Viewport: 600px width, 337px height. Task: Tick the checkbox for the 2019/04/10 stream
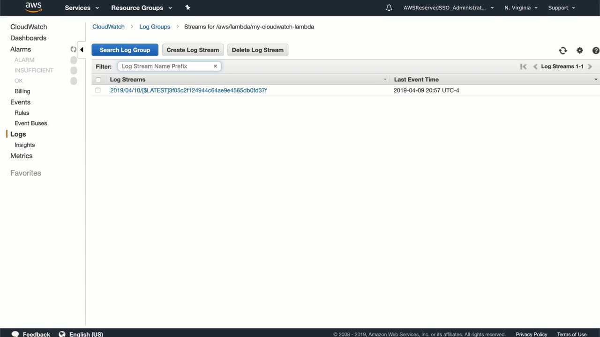click(x=98, y=90)
